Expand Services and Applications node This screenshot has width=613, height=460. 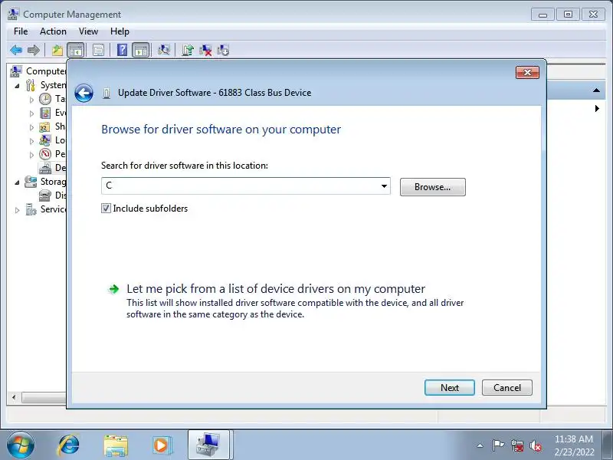click(17, 210)
